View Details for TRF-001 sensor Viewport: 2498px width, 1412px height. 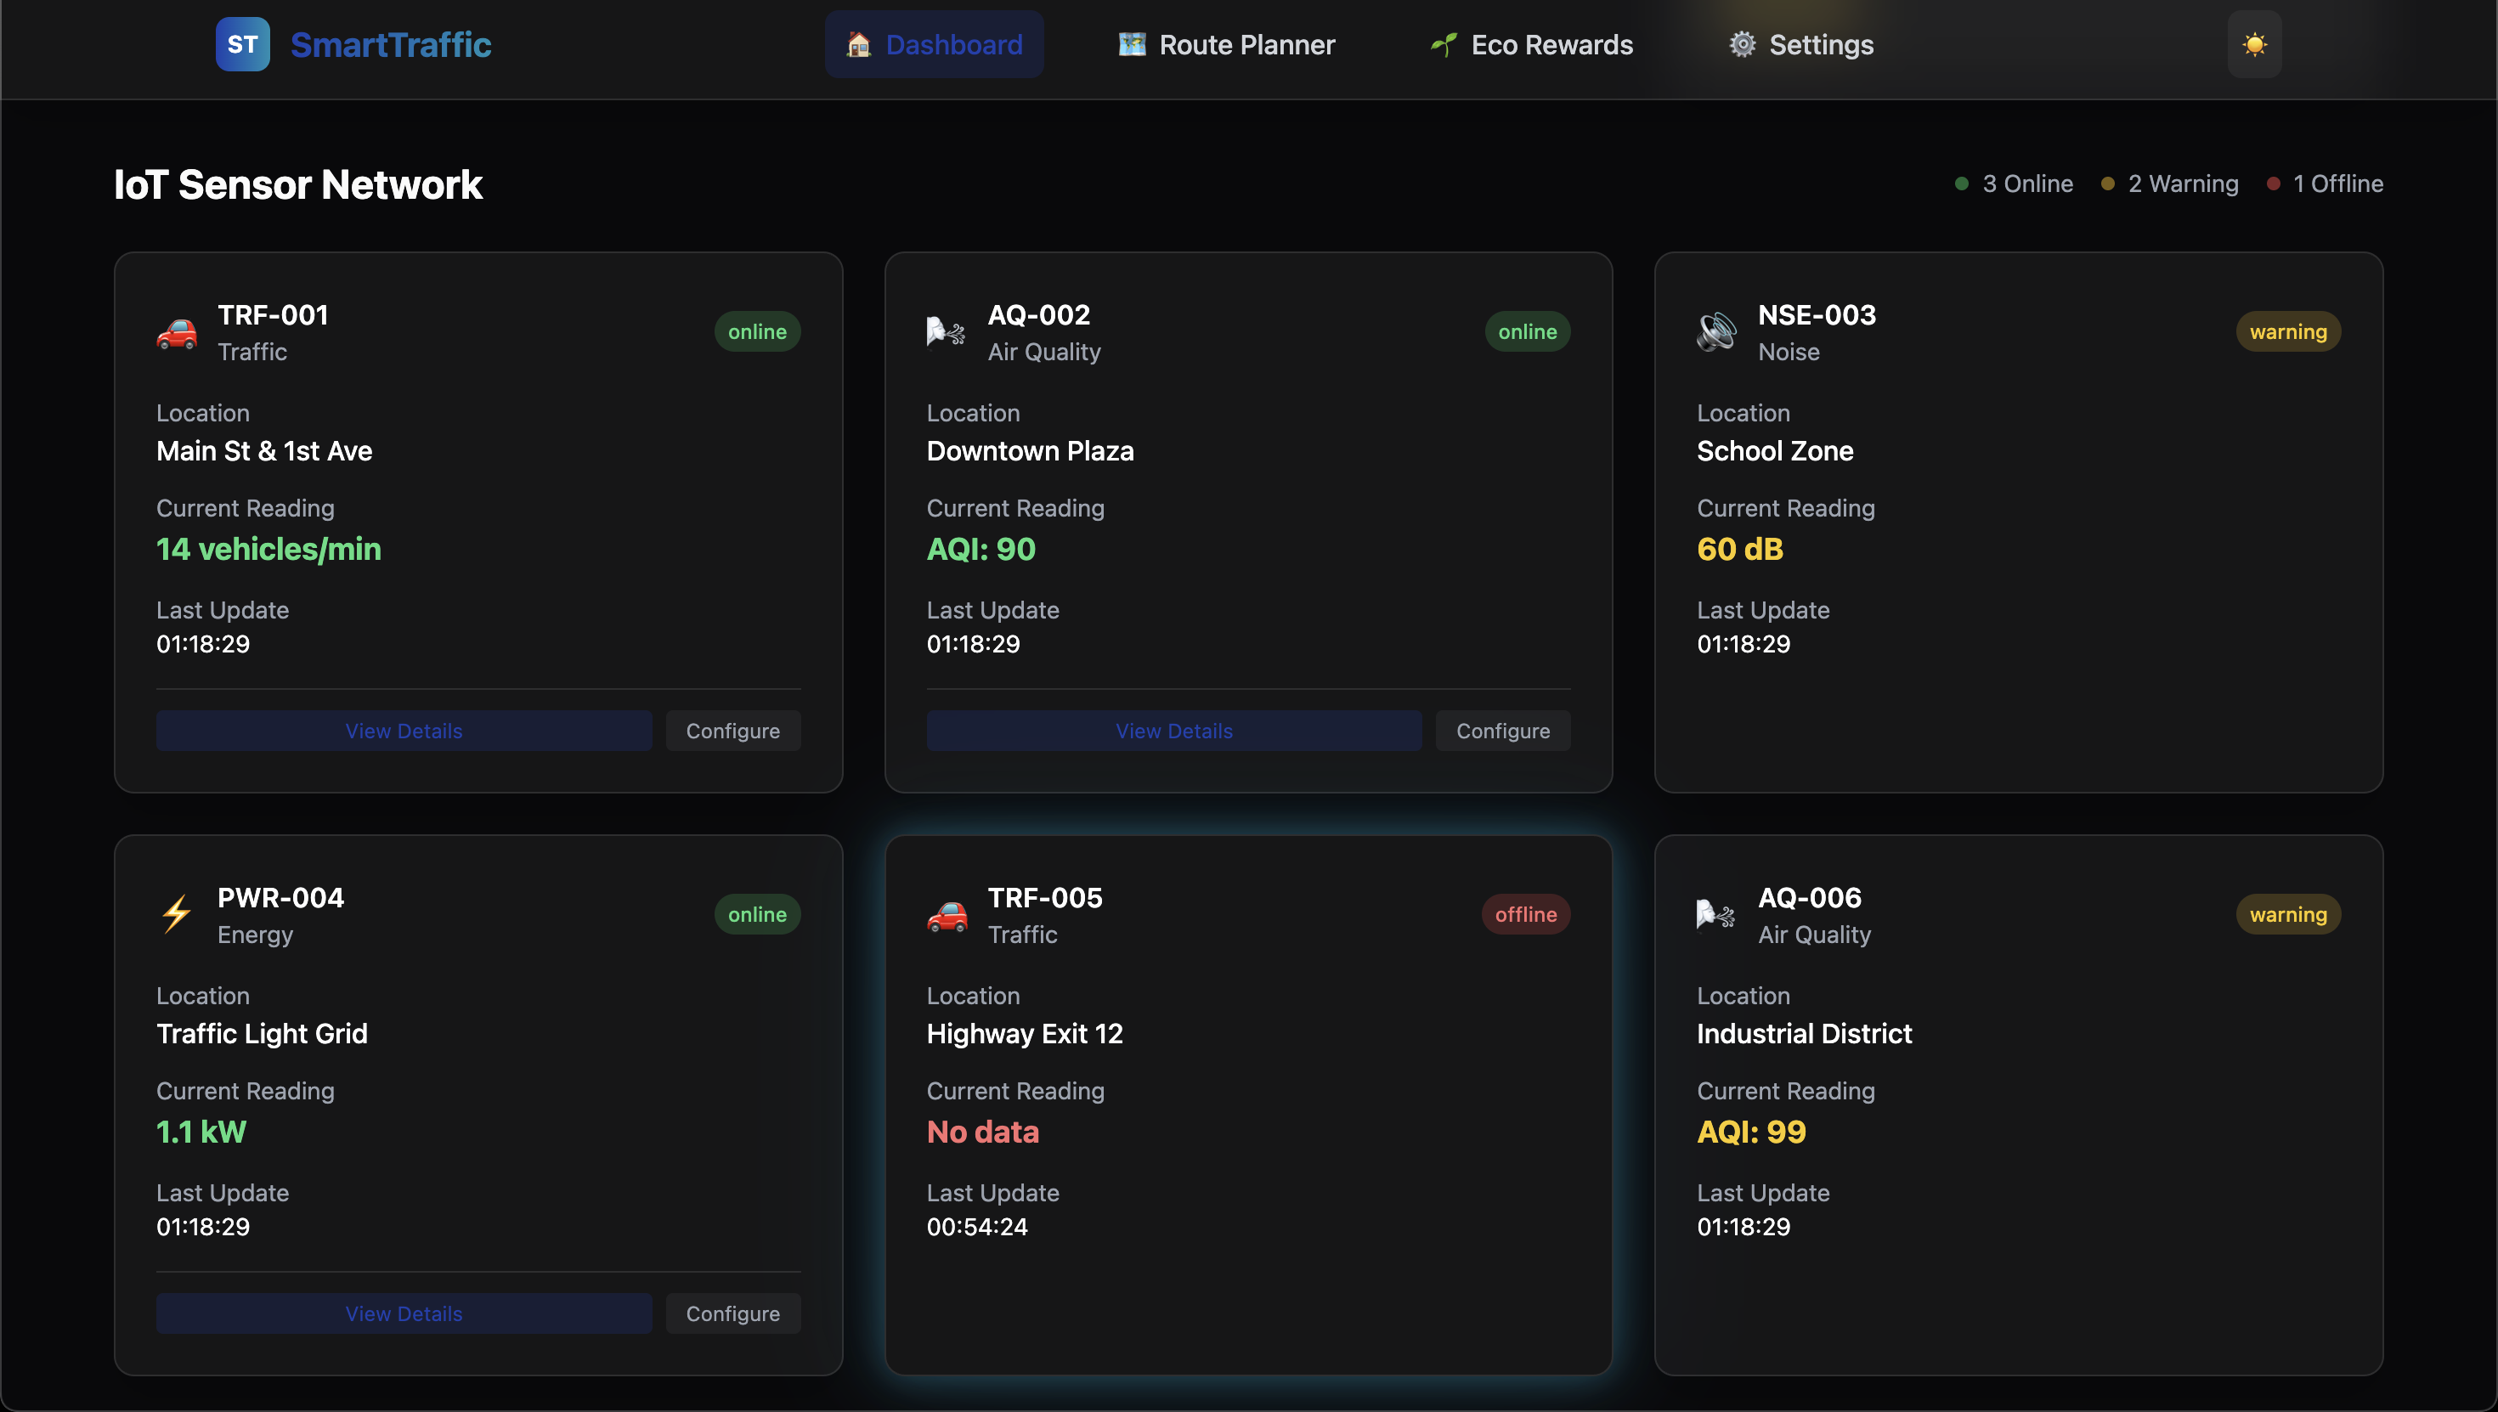coord(404,731)
